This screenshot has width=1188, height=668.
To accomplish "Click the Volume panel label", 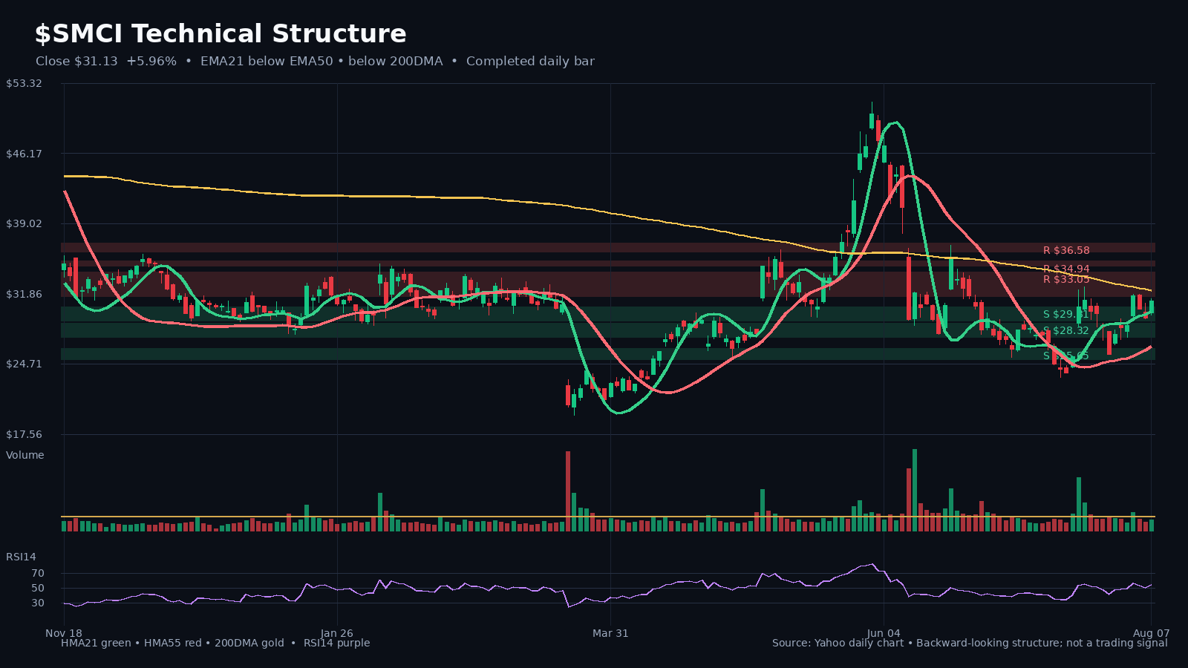I will 25,455.
